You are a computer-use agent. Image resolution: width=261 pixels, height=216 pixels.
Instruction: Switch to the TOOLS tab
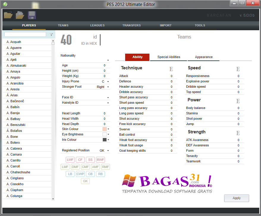click(x=200, y=25)
